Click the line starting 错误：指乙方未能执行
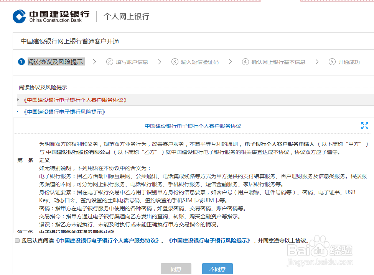 129,224
